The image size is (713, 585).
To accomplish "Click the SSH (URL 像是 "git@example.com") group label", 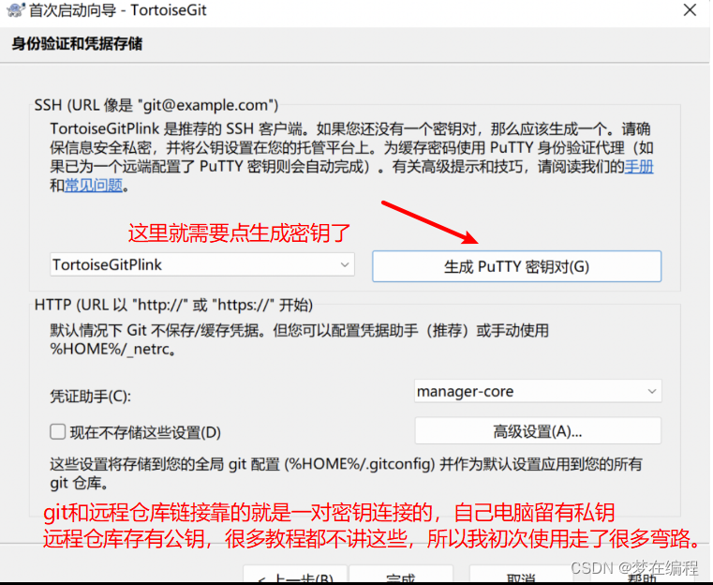I will 156,105.
